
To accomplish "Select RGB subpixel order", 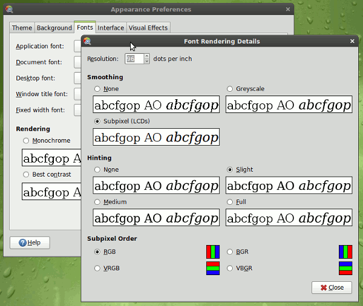I will [97, 252].
